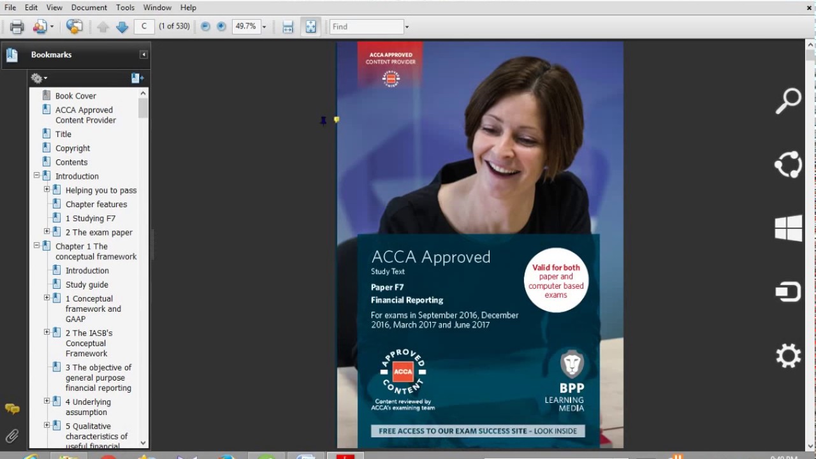Open the dropdown arrow beside collaborate icon
Viewport: 816px width, 459px height.
[x=52, y=27]
